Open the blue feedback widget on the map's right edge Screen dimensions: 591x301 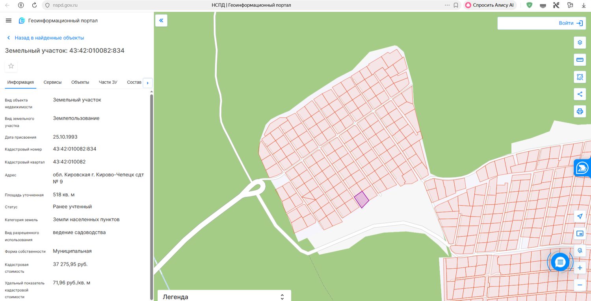click(x=582, y=168)
